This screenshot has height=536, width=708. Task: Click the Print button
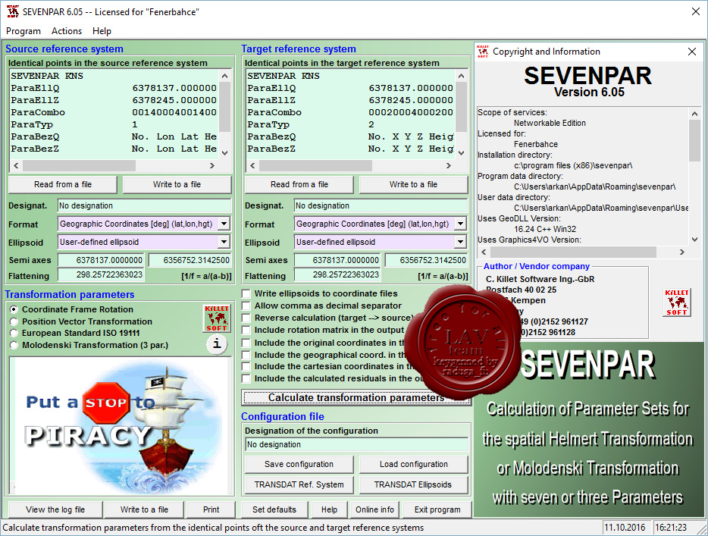(211, 509)
